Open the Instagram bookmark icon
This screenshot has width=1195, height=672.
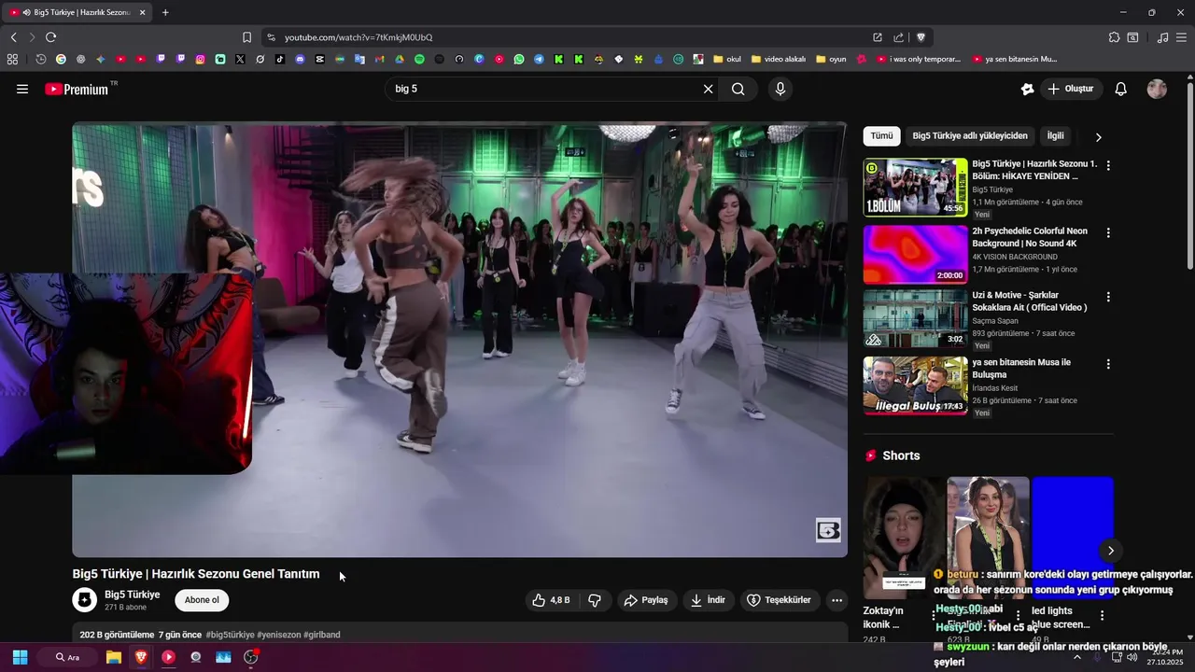200,59
